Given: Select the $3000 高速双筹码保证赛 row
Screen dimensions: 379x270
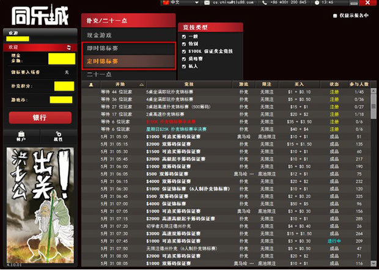Looking at the screenshot, I should tap(226, 234).
